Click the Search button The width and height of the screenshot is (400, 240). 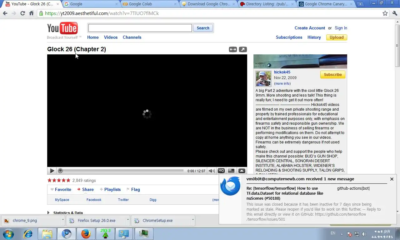pos(203,28)
